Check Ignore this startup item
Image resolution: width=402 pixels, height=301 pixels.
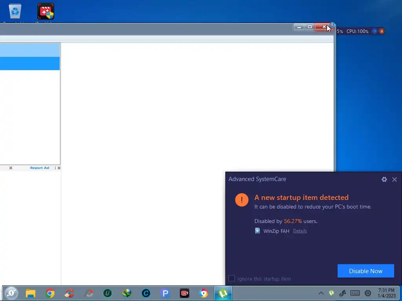coord(232,279)
